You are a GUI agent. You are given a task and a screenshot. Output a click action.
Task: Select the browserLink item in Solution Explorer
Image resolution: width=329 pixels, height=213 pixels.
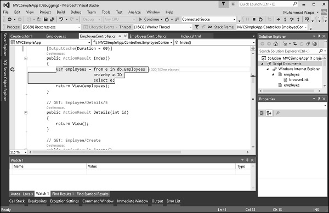(299, 79)
